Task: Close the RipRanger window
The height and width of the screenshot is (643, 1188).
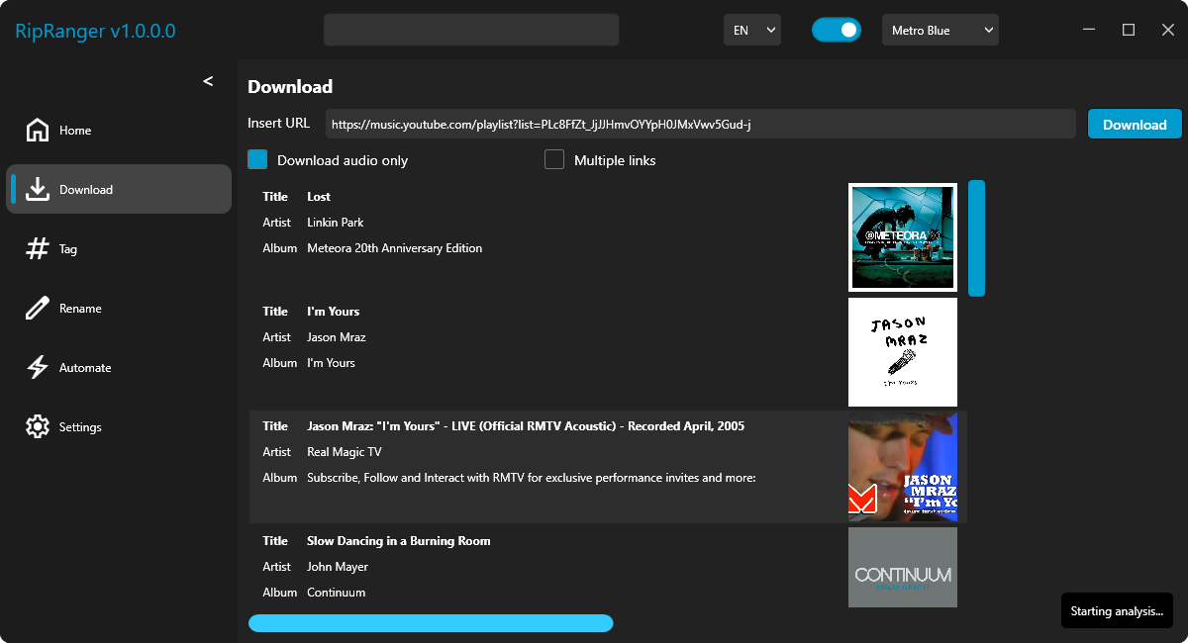Action: point(1168,30)
